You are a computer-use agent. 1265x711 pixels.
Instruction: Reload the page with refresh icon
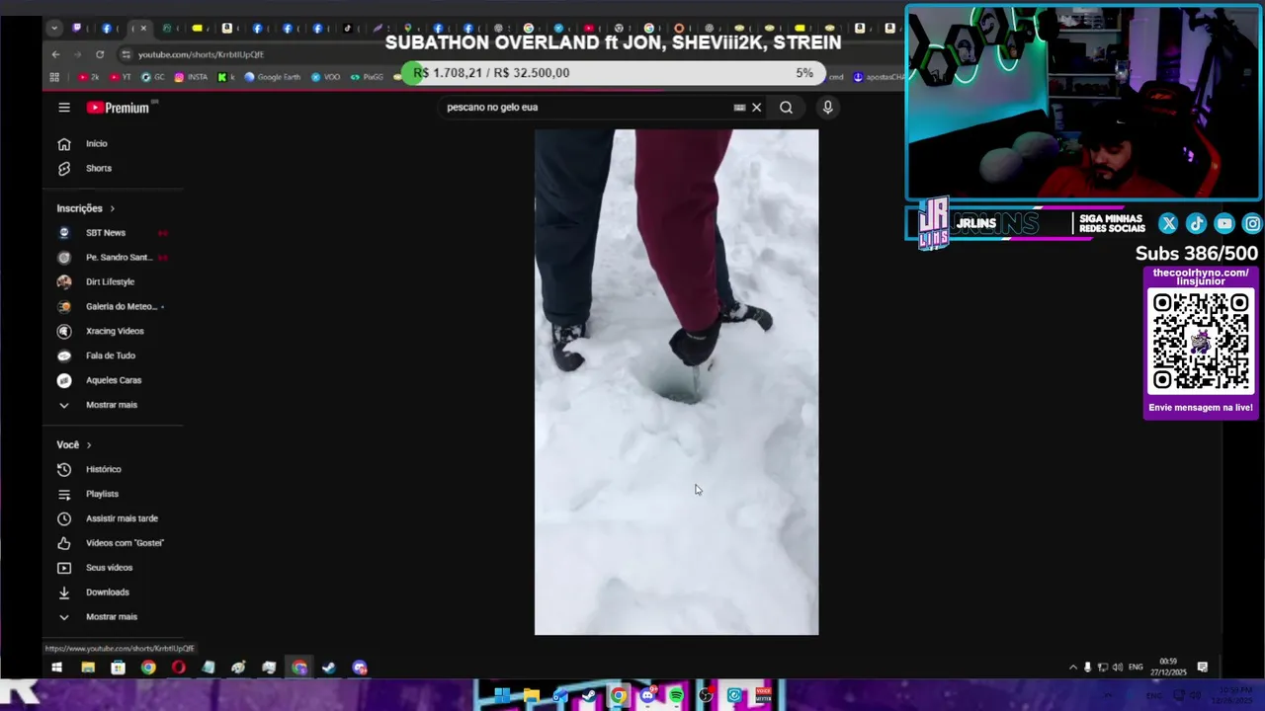pyautogui.click(x=100, y=54)
